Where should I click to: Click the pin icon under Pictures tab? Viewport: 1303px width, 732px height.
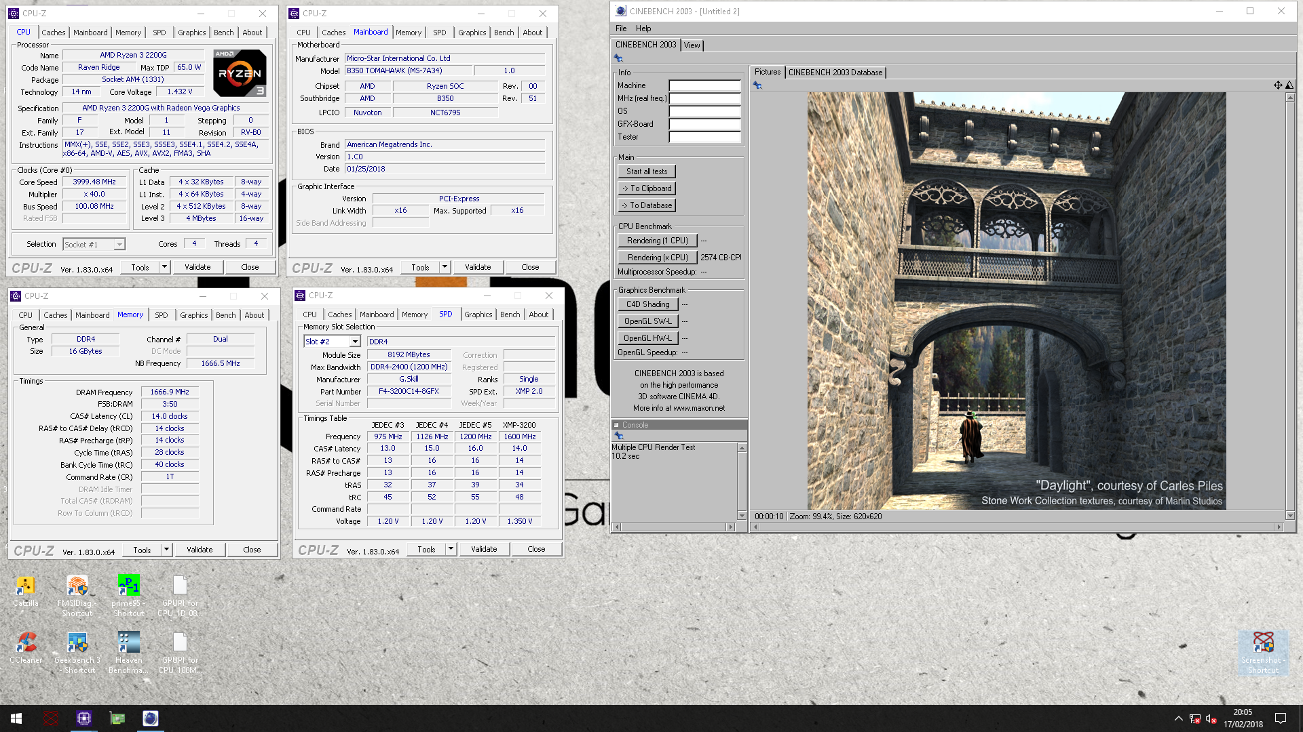[757, 85]
